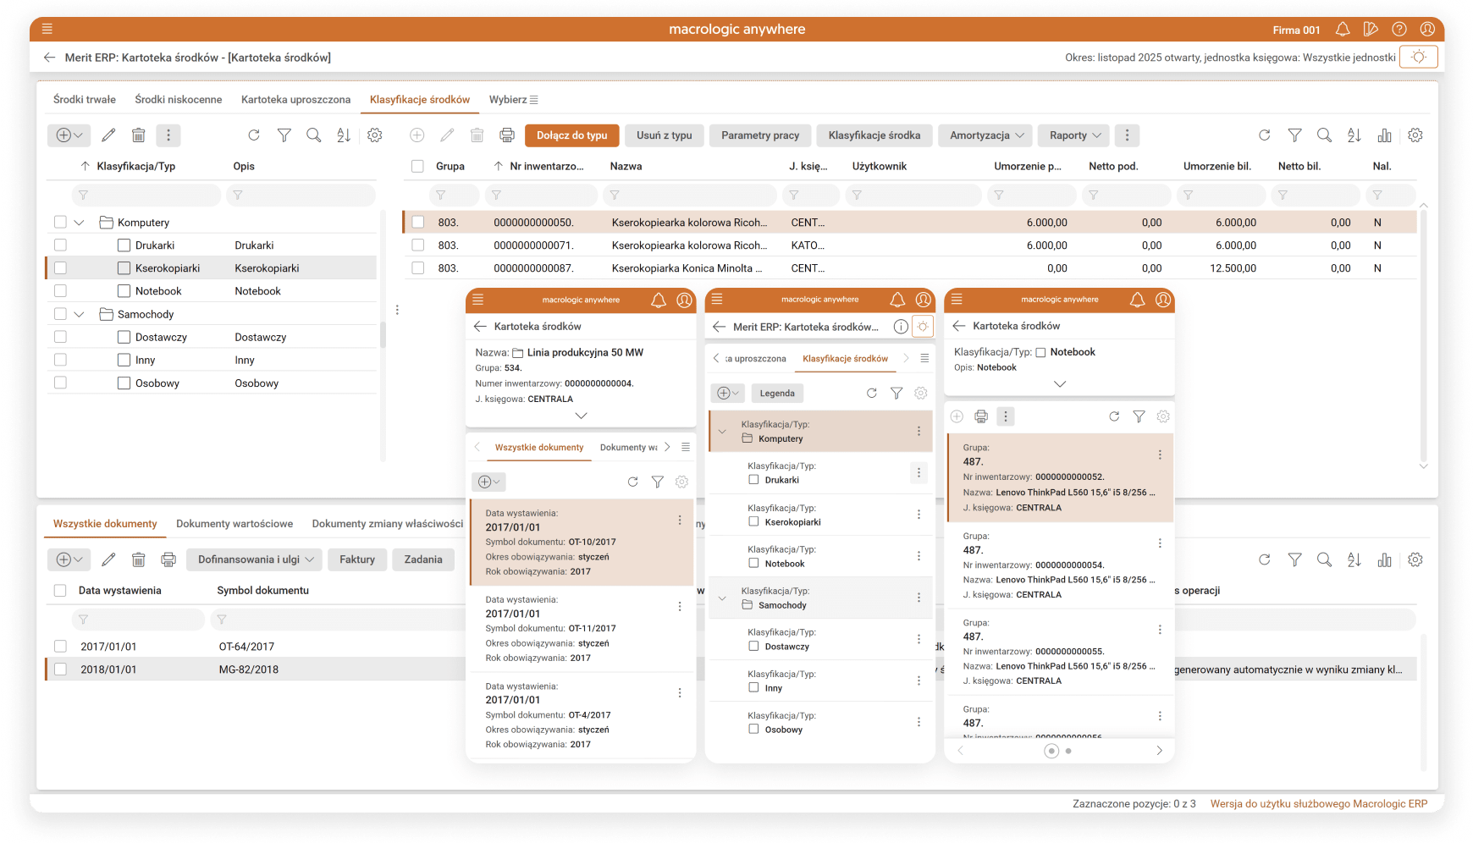Toggle light theme sun icon button

coord(1419,58)
